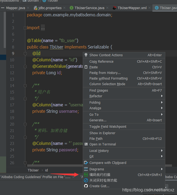This screenshot has width=177, height=195.
Task: Click the TbUser class name on line 8
Action: pos(56,47)
